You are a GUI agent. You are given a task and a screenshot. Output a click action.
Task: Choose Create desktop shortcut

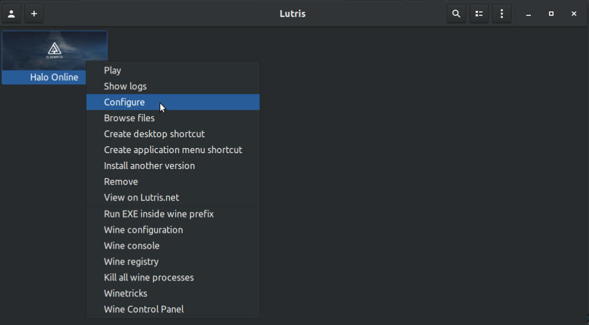173,134
